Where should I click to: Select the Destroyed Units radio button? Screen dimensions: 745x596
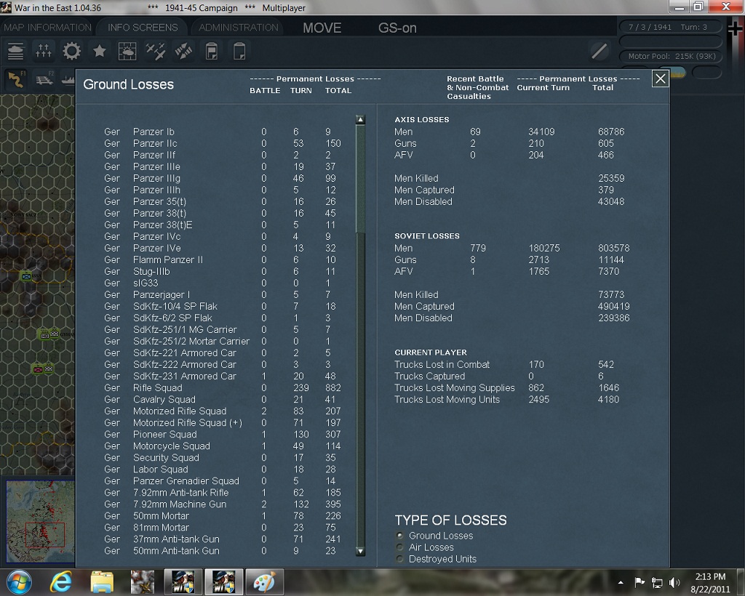[x=400, y=558]
